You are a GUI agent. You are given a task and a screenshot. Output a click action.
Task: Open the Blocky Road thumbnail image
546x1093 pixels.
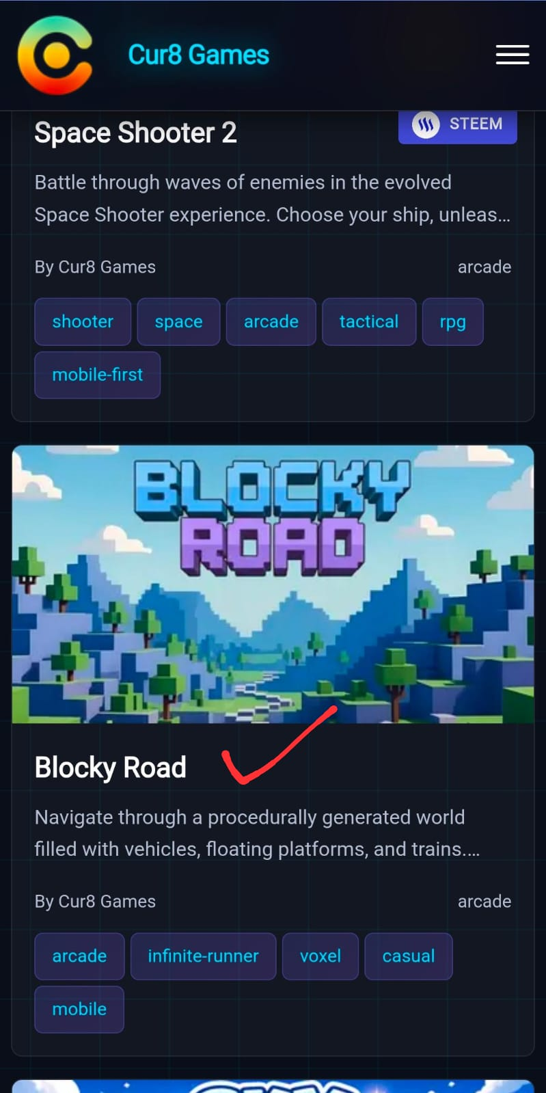273,584
